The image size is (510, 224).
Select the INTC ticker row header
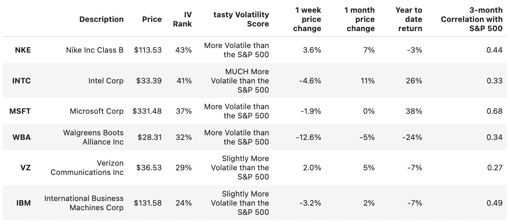(22, 81)
